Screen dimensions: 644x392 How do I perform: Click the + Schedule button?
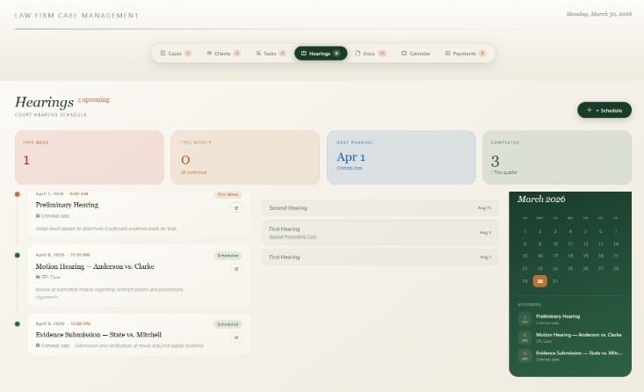pos(604,110)
